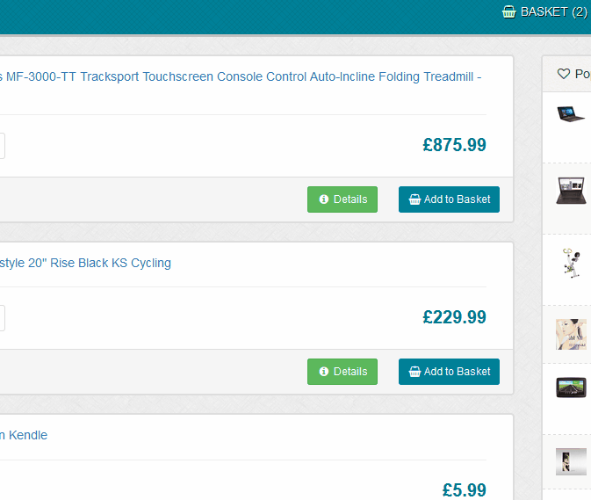The width and height of the screenshot is (591, 500).
Task: Add the £875.99 treadmill to basket
Action: pyautogui.click(x=449, y=199)
